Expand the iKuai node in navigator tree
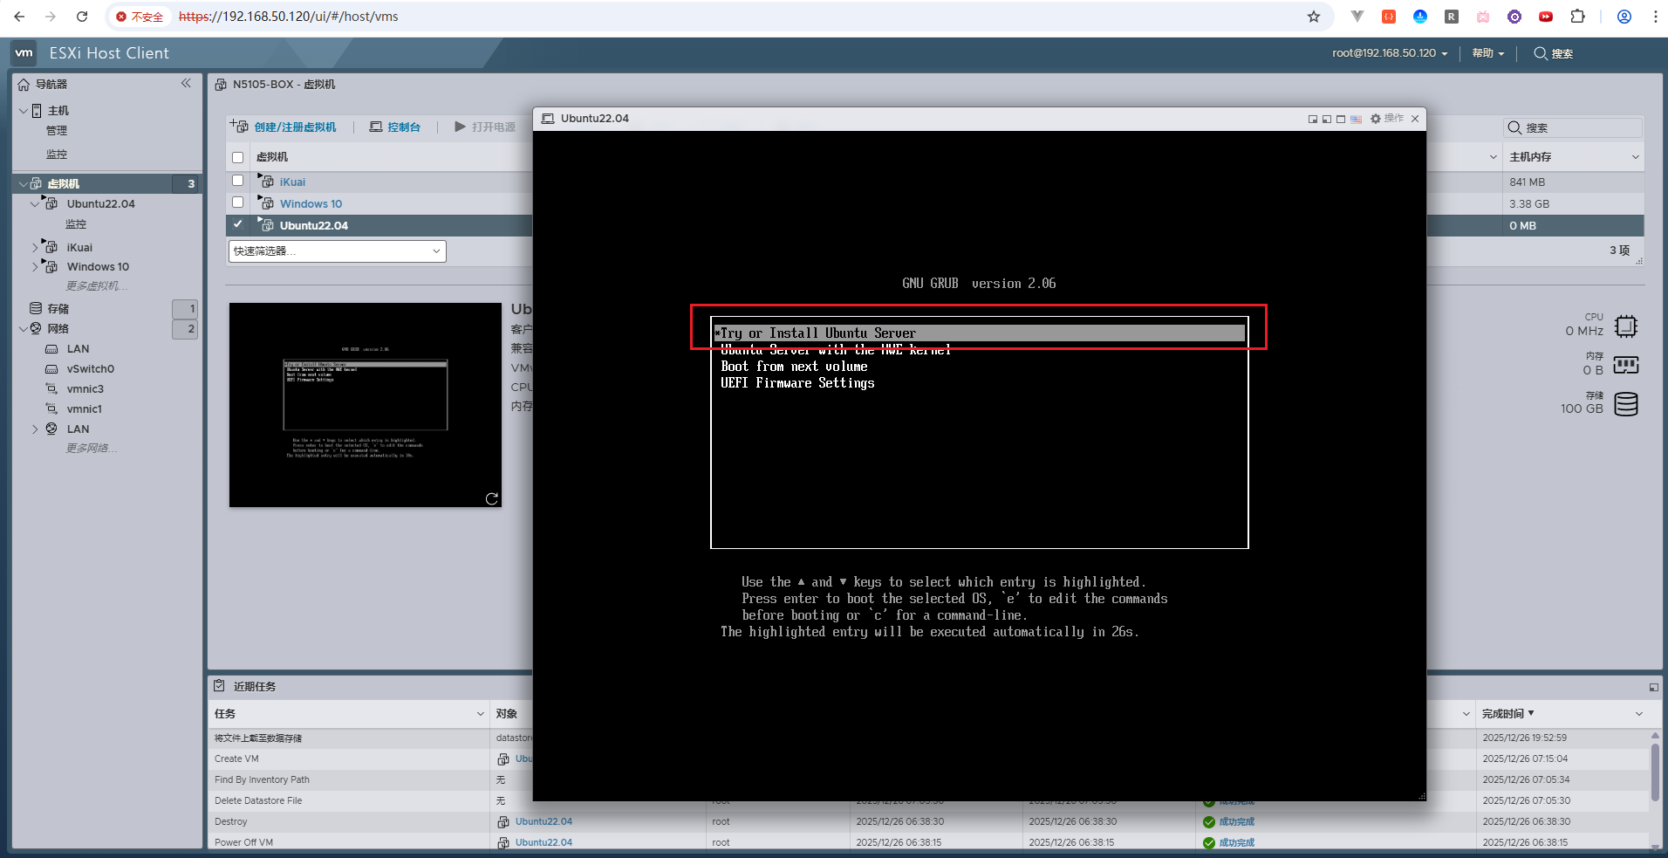Viewport: 1668px width, 858px height. pyautogui.click(x=35, y=248)
